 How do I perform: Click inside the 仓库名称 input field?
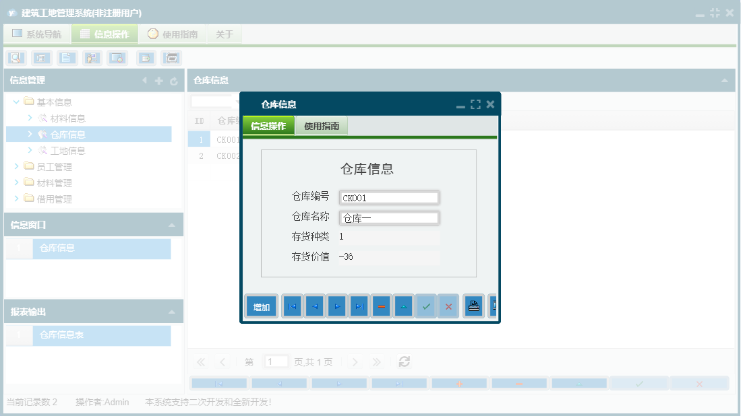389,217
